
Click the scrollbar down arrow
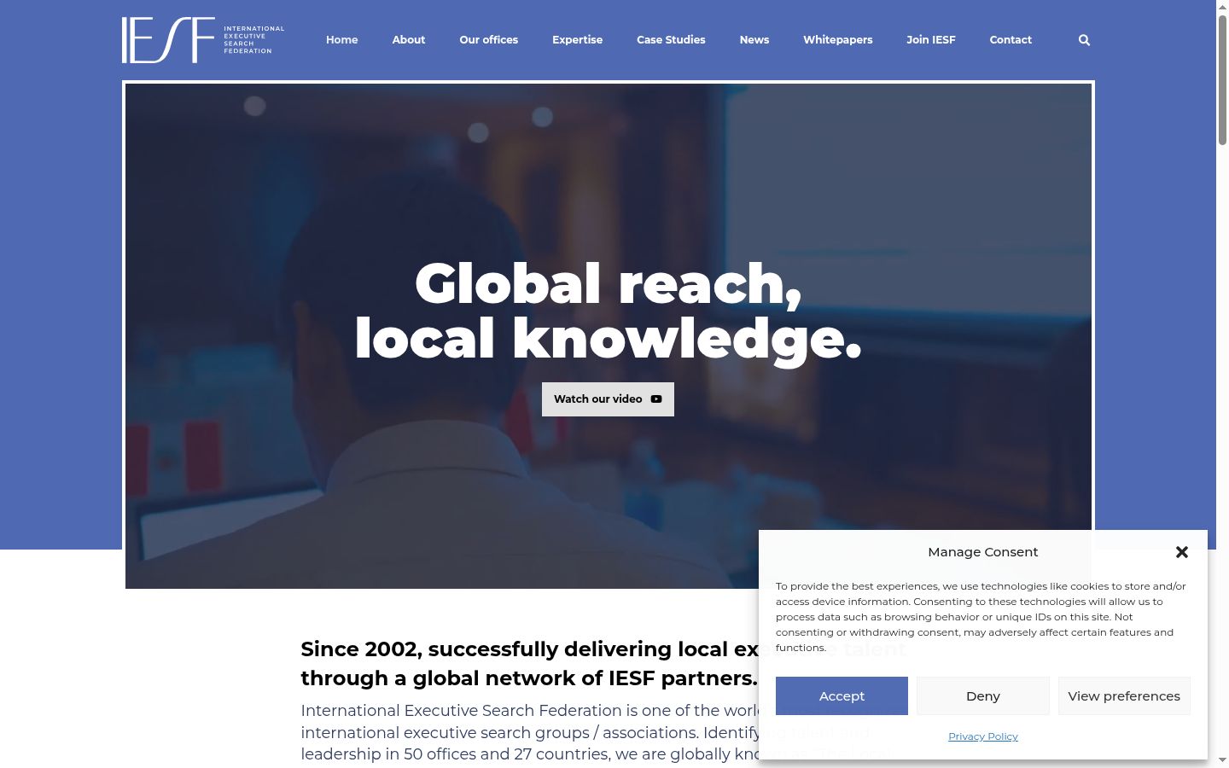tap(1222, 760)
